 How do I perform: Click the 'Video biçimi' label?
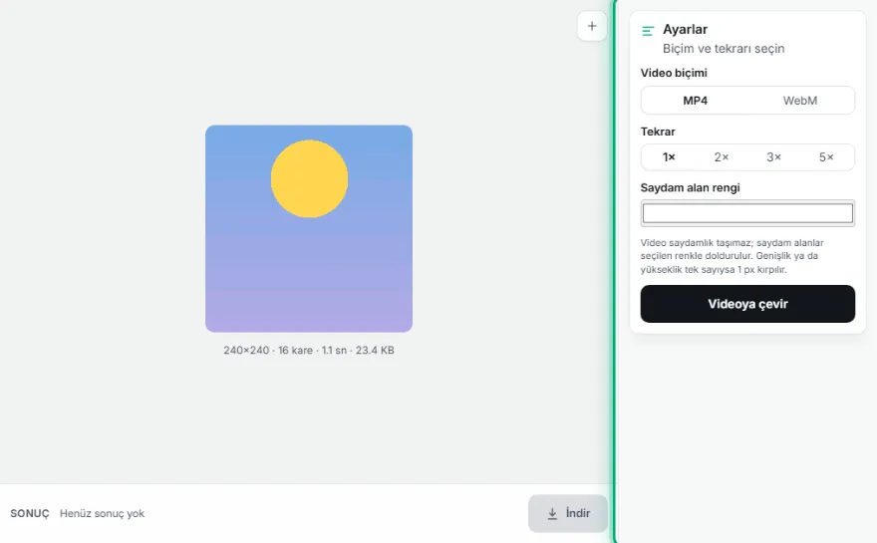pyautogui.click(x=674, y=73)
